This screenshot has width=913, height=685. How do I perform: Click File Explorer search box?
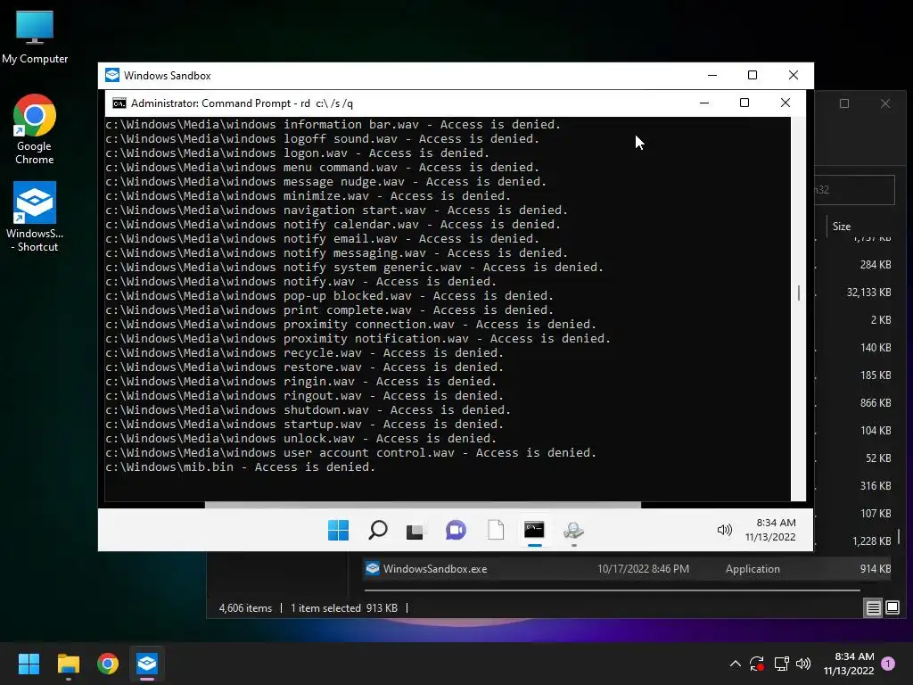[854, 190]
